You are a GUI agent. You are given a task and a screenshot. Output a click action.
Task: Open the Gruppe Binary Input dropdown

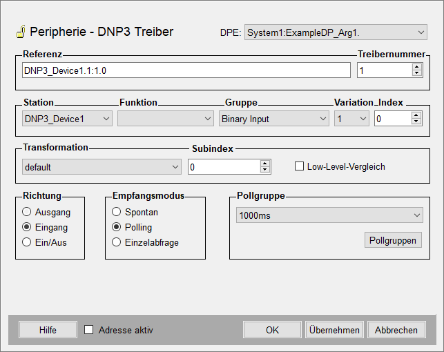click(274, 119)
